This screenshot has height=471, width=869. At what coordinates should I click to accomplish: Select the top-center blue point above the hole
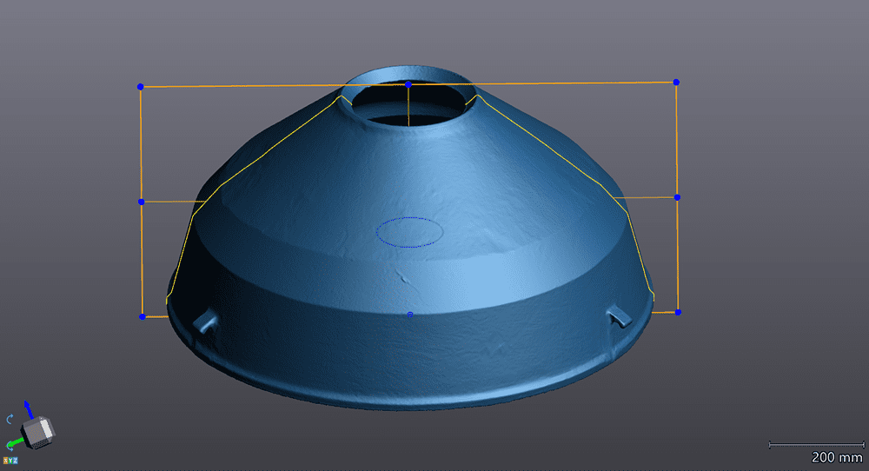(408, 84)
